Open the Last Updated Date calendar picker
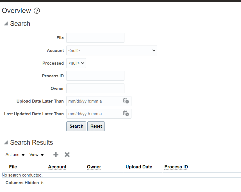 pos(126,114)
